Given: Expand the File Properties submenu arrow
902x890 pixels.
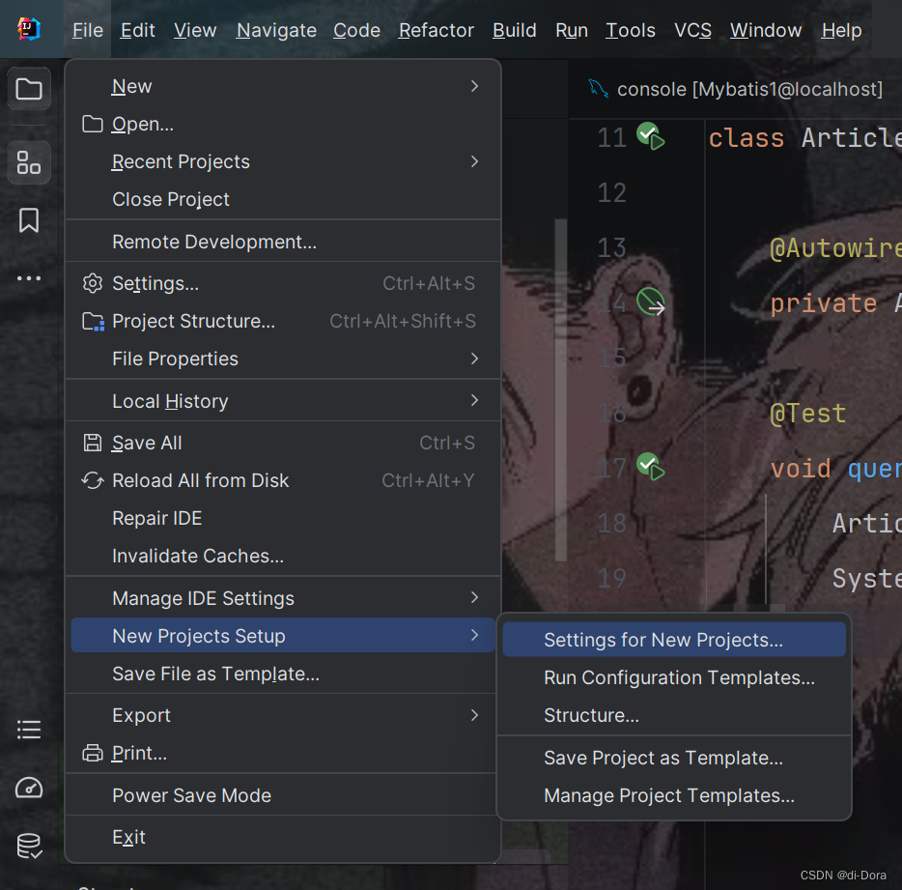Looking at the screenshot, I should tap(474, 359).
